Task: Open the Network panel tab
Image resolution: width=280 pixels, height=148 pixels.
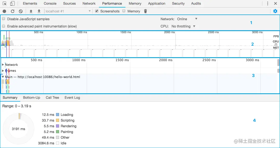Action: pos(89,3)
